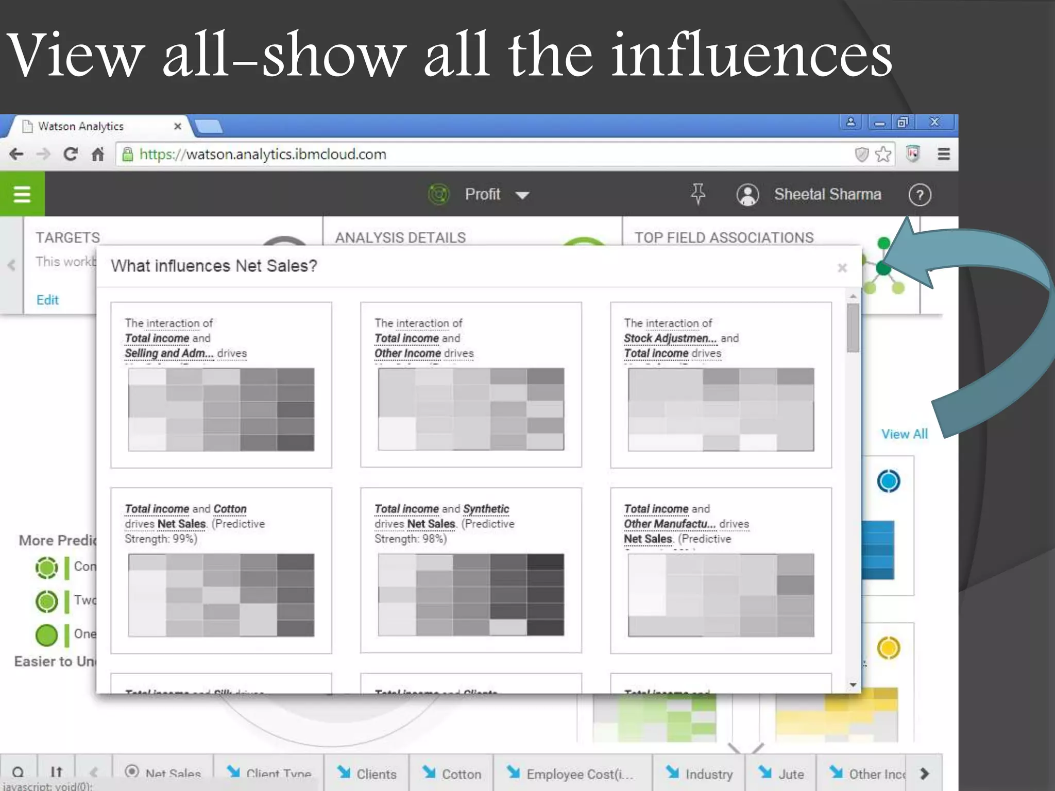Select the Client Type field tab

pyautogui.click(x=269, y=772)
